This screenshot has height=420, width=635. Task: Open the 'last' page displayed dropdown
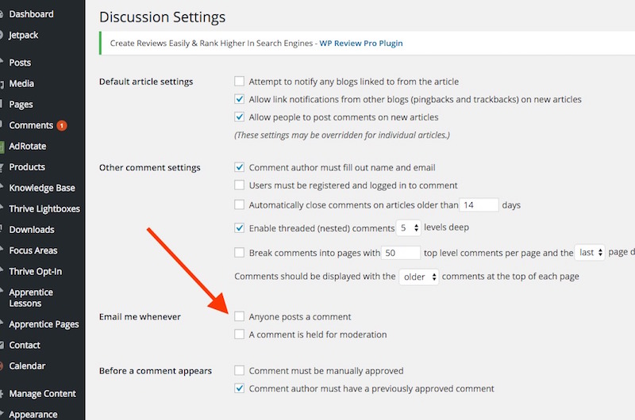click(x=591, y=253)
